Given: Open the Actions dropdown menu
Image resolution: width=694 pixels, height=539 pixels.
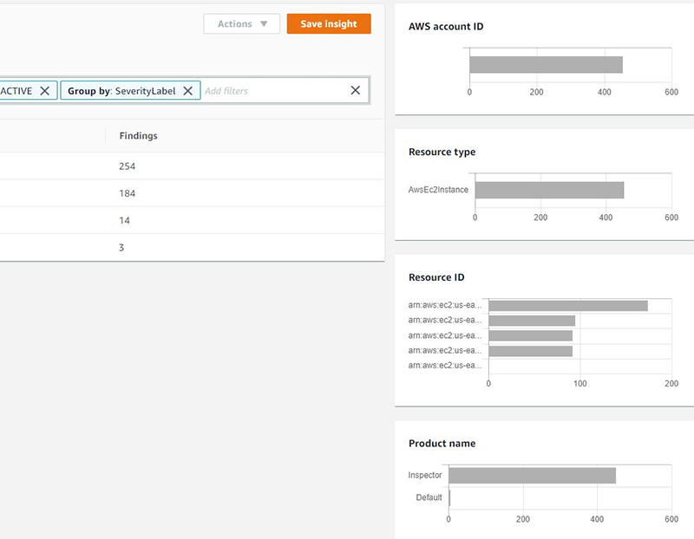Looking at the screenshot, I should click(241, 23).
